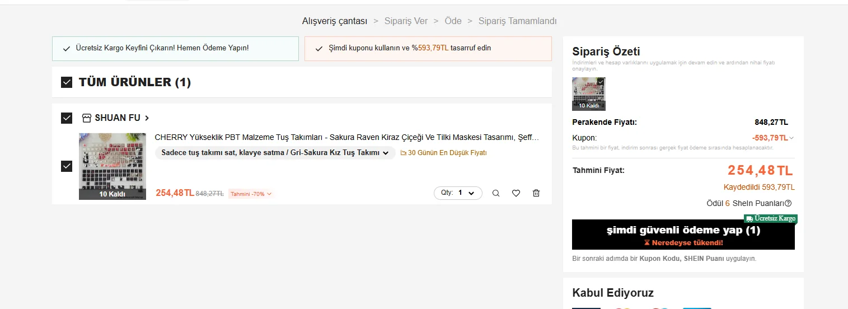Click the SHUAN FU store icon

(x=86, y=118)
